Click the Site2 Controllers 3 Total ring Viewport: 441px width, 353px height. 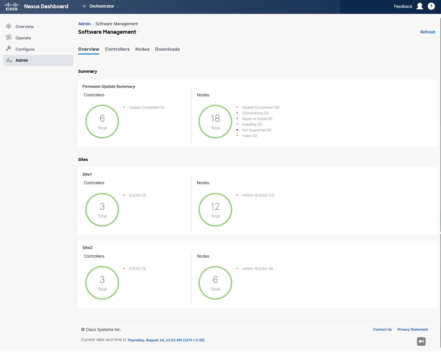click(x=102, y=283)
